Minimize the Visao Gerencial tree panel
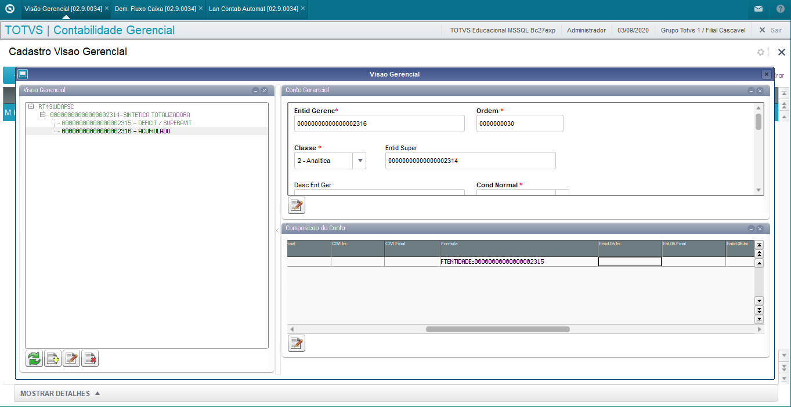Viewport: 791px width, 407px height. pos(255,90)
